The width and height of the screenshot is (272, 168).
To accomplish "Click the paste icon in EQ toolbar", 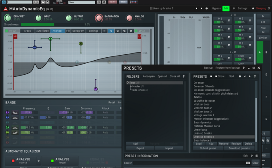I will click(131, 31).
